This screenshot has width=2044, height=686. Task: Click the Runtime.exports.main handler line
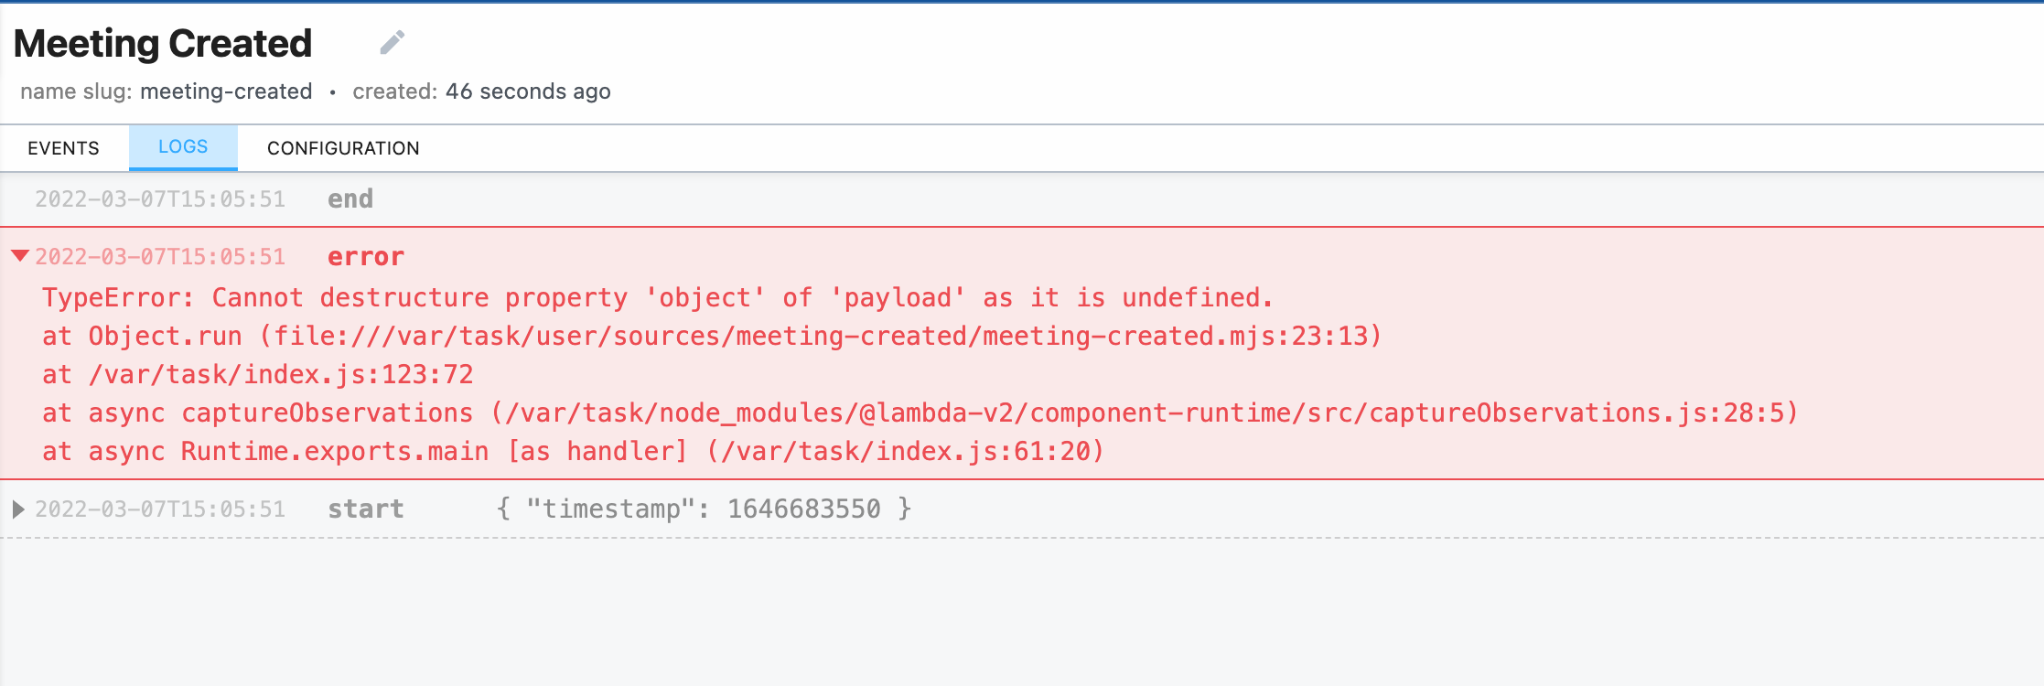(x=573, y=451)
